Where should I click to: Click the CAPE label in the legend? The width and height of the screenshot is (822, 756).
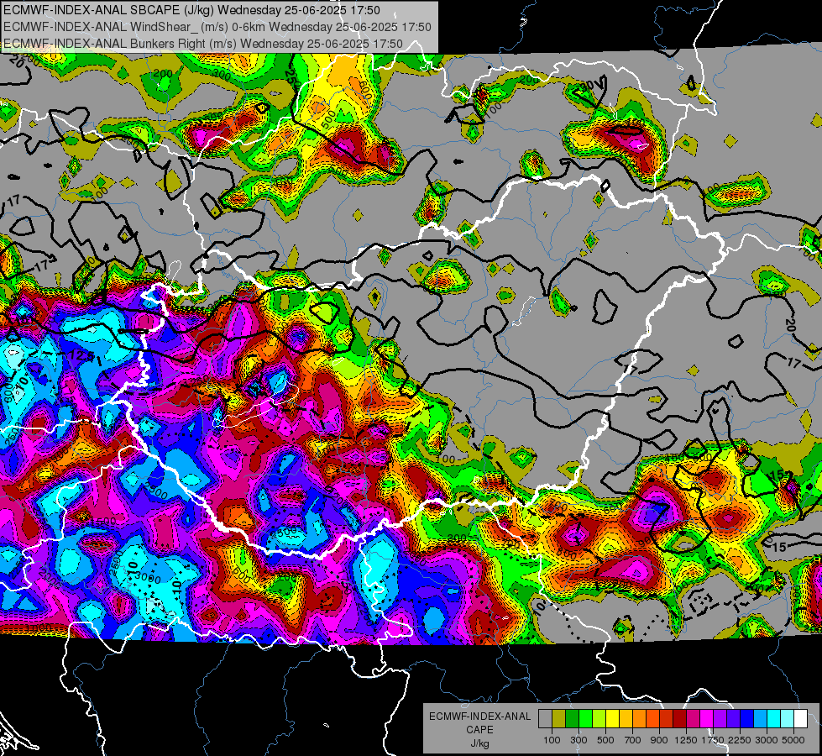(480, 729)
